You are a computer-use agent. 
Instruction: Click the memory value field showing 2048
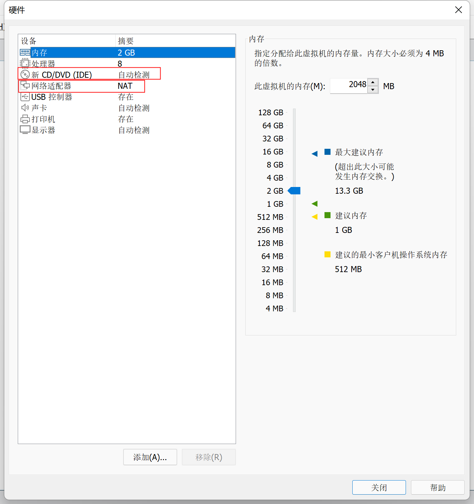(x=349, y=86)
